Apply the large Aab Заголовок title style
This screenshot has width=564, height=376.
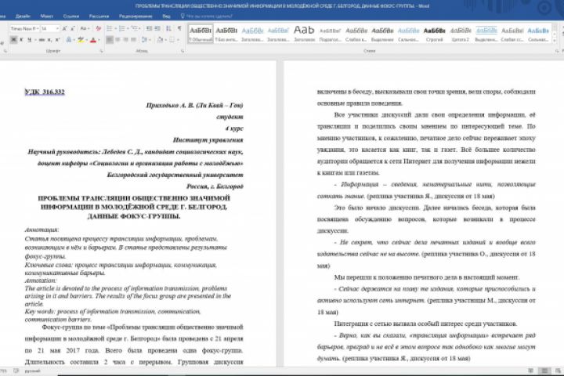point(304,34)
